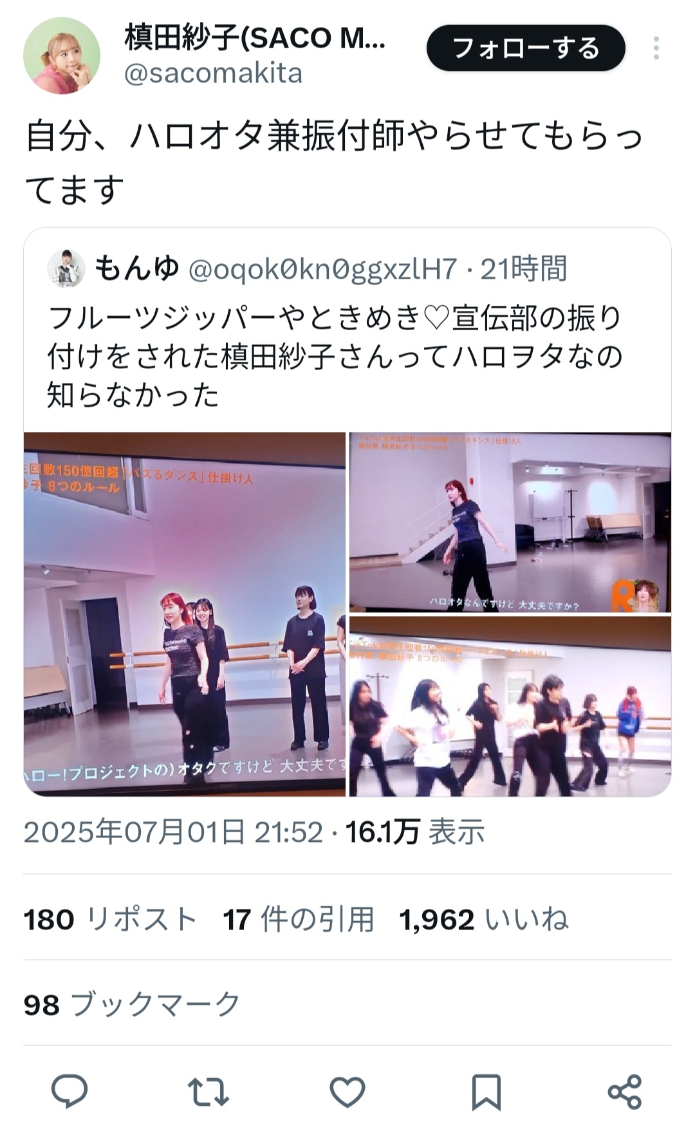Open the bottom-right group dance photo
Screen dimensions: 695x1138
(510, 707)
